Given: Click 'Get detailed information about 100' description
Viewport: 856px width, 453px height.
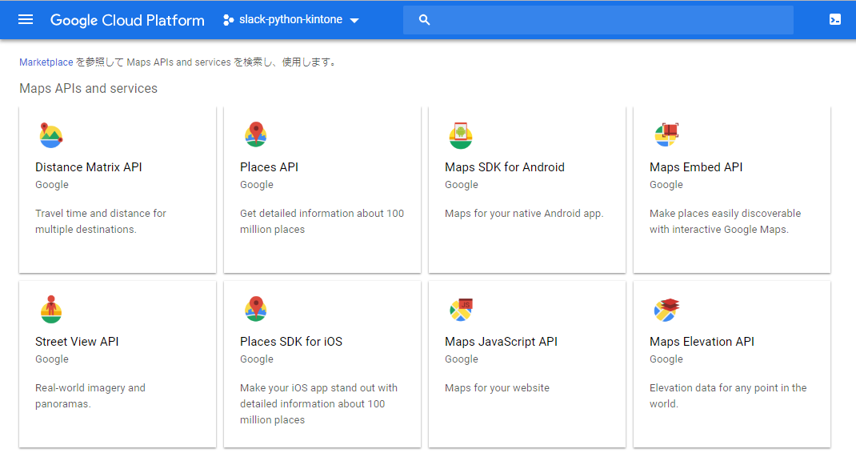Looking at the screenshot, I should (322, 222).
